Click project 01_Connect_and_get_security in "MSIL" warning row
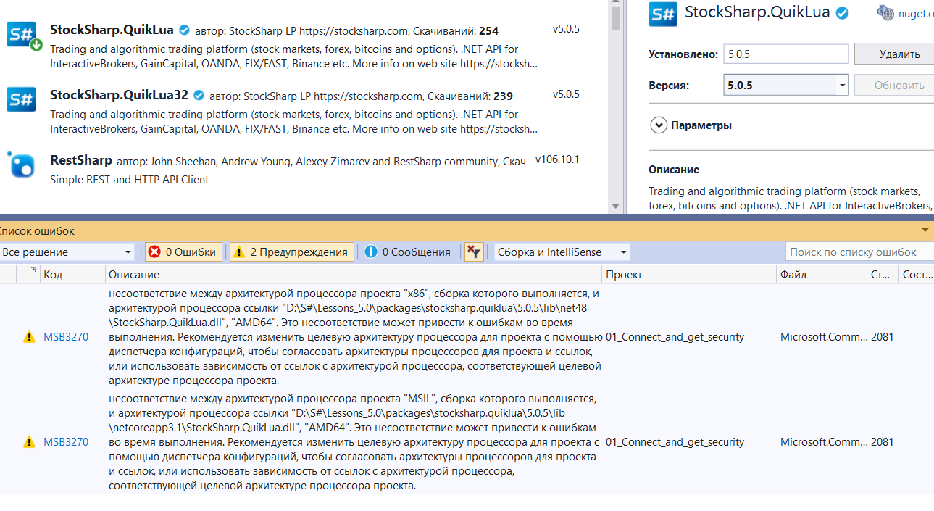Image resolution: width=934 pixels, height=511 pixels. click(x=675, y=441)
